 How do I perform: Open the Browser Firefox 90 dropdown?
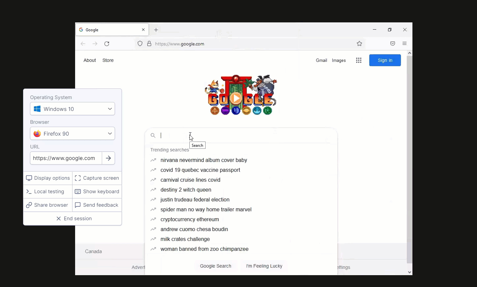pos(72,134)
